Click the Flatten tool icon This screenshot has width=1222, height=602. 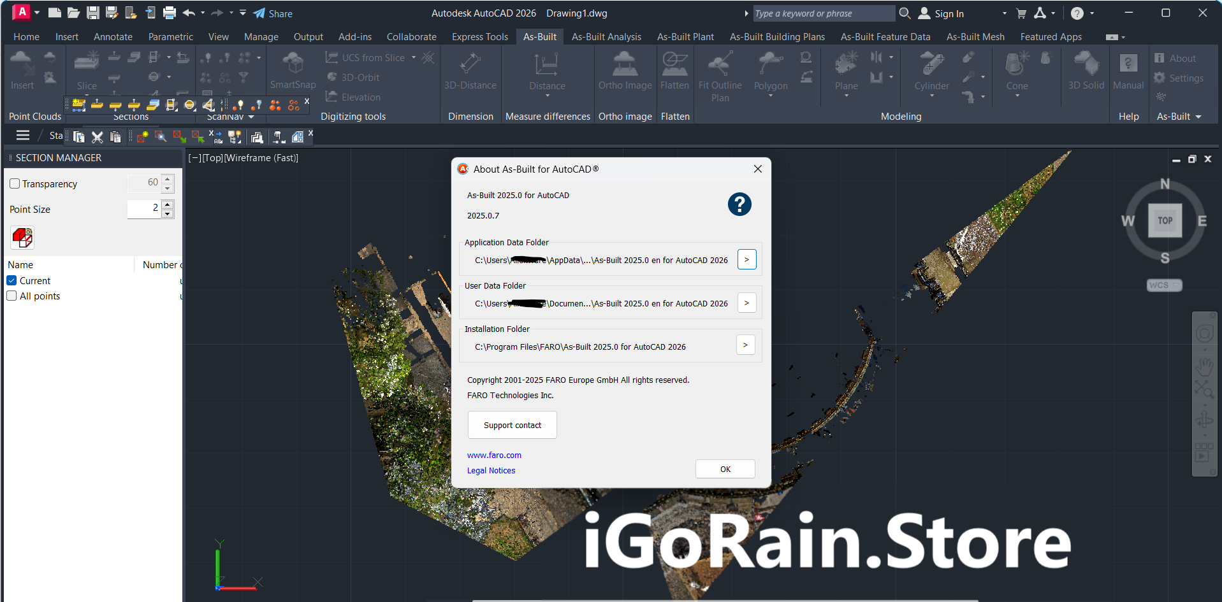click(674, 66)
